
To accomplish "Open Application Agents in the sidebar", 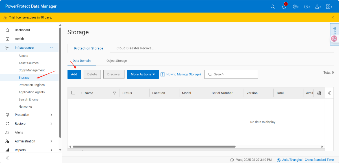I will pos(32,92).
